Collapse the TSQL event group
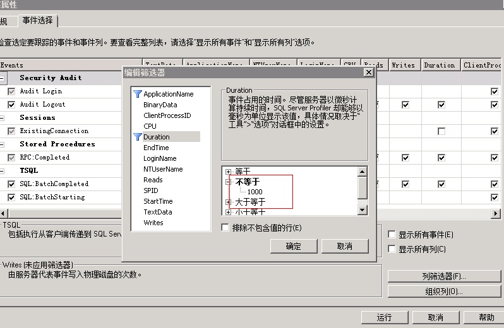Image resolution: width=504 pixels, height=328 pixels. 2,171
